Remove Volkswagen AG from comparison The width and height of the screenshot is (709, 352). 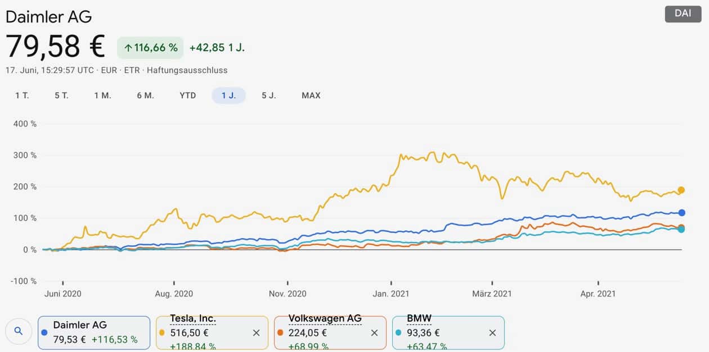pos(374,333)
